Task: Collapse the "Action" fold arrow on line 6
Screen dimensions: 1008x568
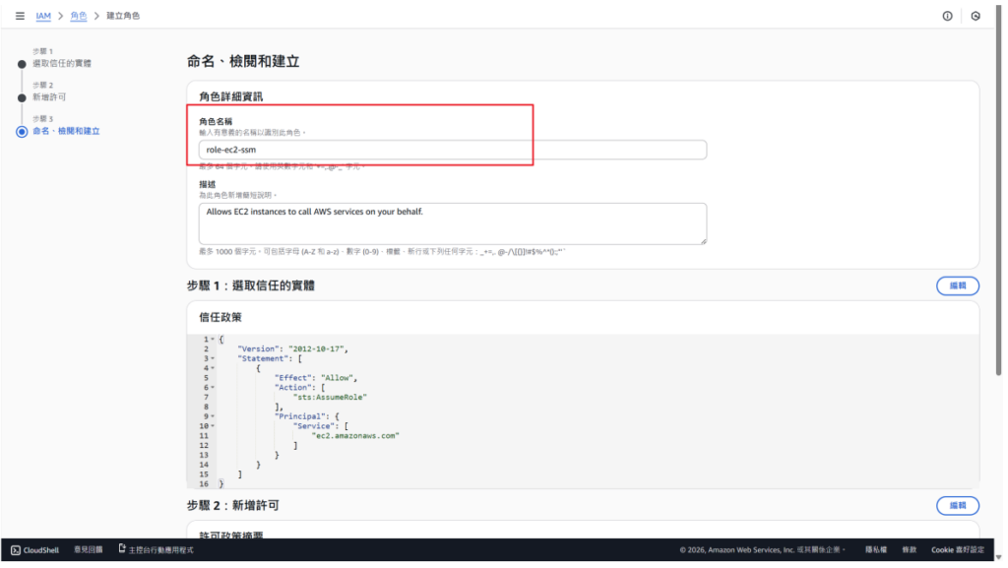Action: click(x=213, y=388)
